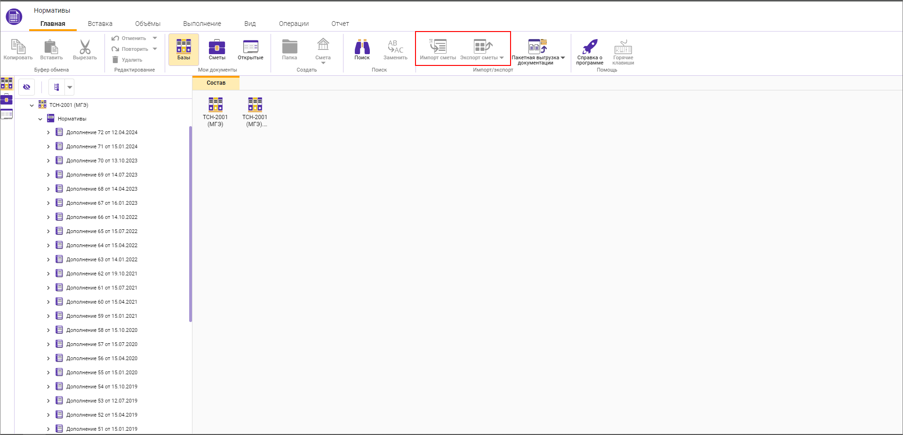The width and height of the screenshot is (903, 435).
Task: Select Дополнение 68 от 14.04.2023 row
Action: point(102,189)
